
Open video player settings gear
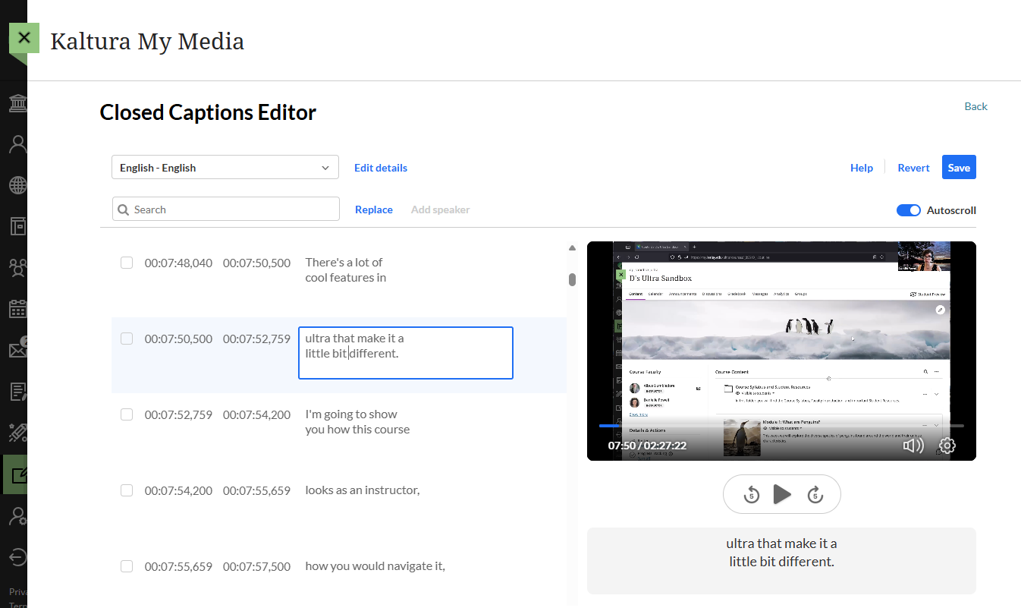(x=947, y=446)
